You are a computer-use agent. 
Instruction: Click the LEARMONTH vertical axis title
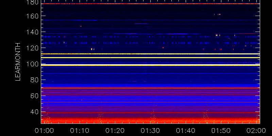(18, 62)
